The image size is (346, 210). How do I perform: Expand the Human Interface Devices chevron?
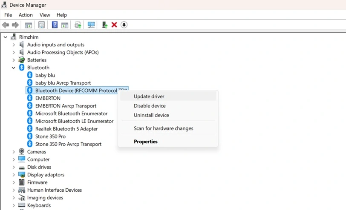[14, 190]
